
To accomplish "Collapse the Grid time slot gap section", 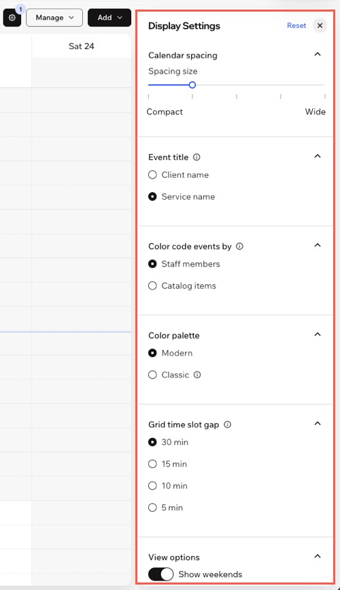I will click(318, 424).
